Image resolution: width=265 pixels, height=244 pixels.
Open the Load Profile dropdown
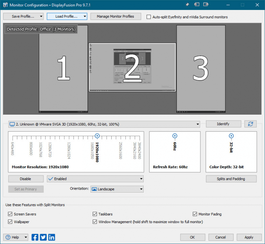(x=67, y=16)
